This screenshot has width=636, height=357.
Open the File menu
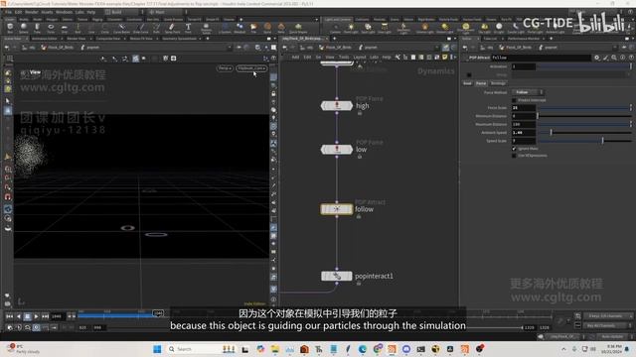[x=9, y=12]
